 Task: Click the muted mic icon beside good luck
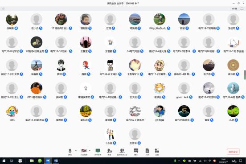pos(191,97)
